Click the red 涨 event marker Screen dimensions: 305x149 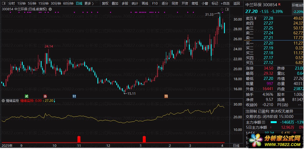click(45, 96)
